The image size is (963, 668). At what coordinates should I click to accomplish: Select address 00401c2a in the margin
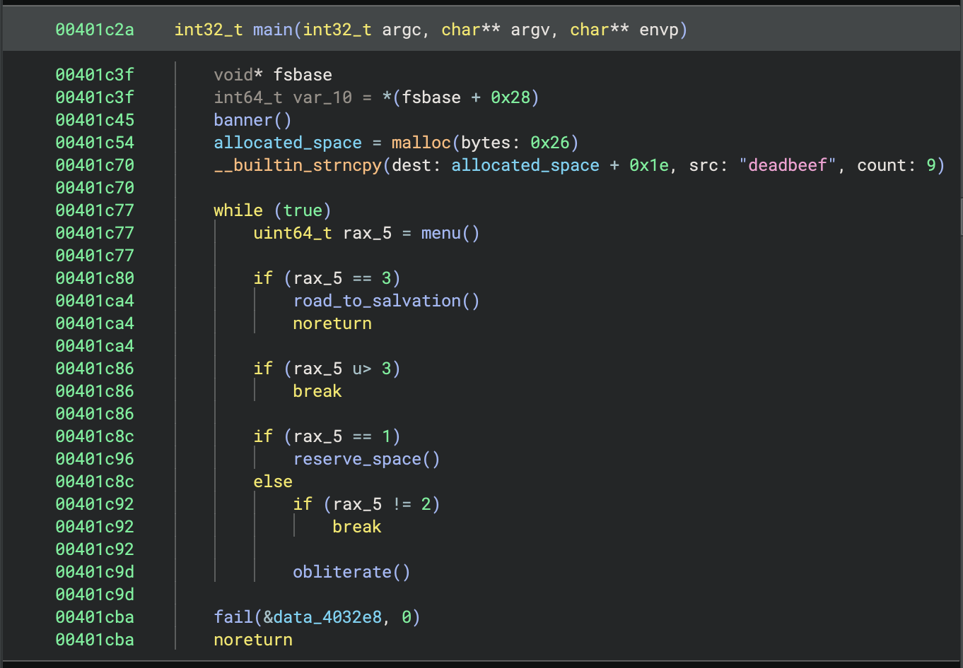[x=94, y=30]
